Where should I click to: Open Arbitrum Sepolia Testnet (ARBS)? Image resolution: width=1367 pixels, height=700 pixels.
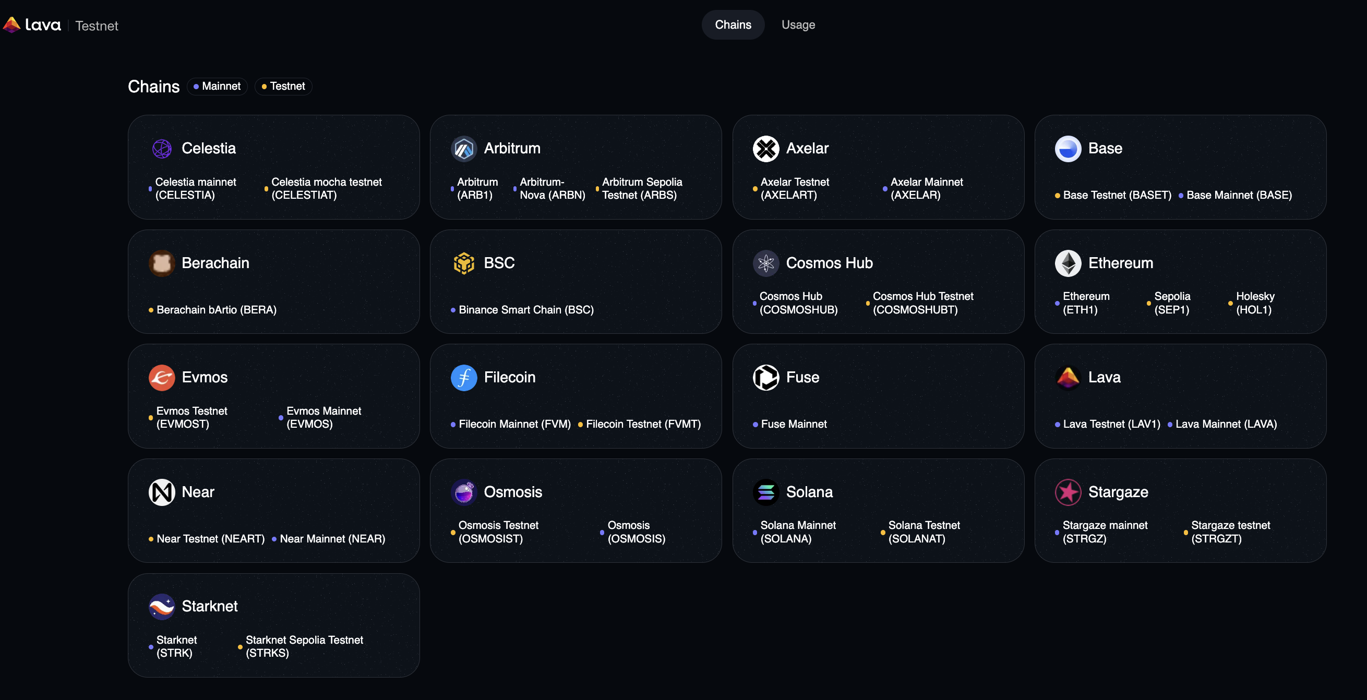click(639, 188)
